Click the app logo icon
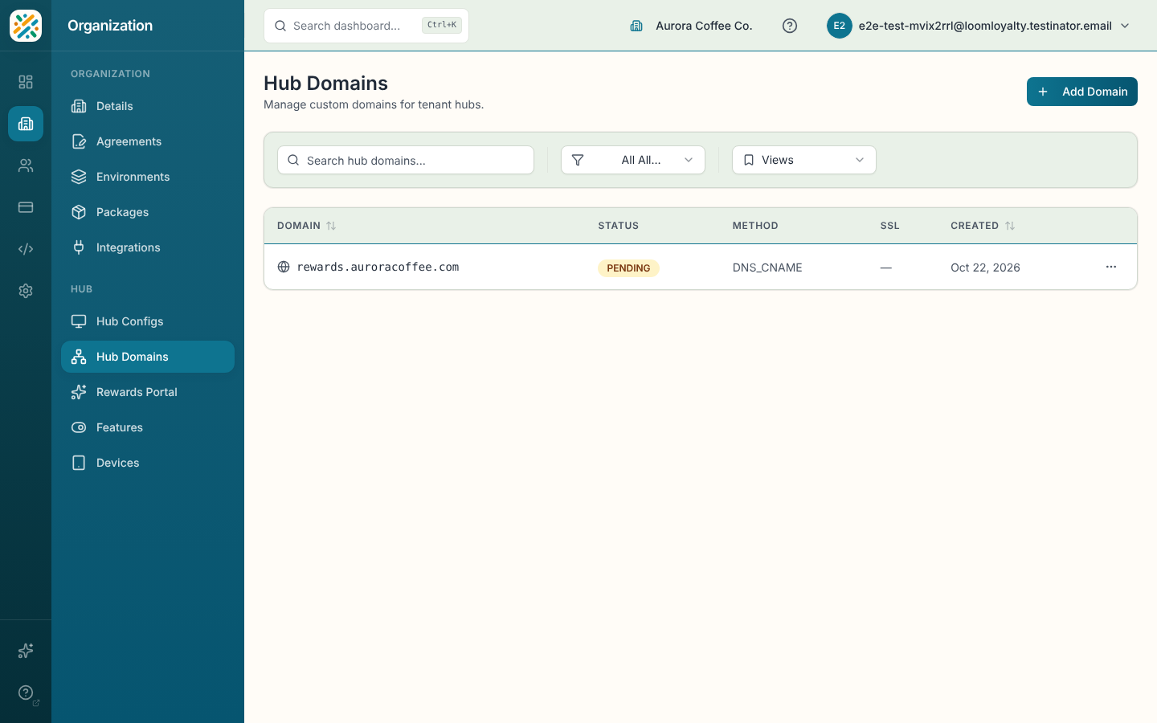 (26, 26)
